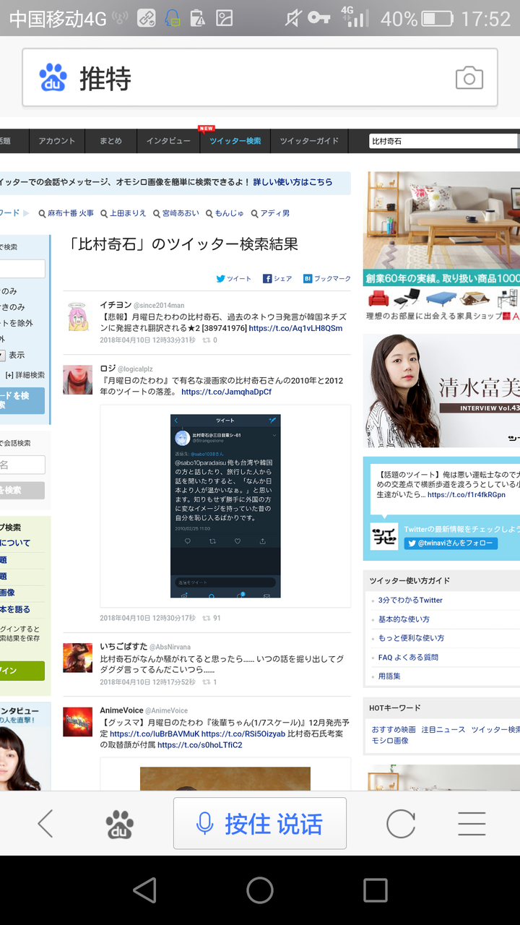Viewport: 520px width, 925px height.
Task: Open @since2014man handle
Action: tap(159, 306)
